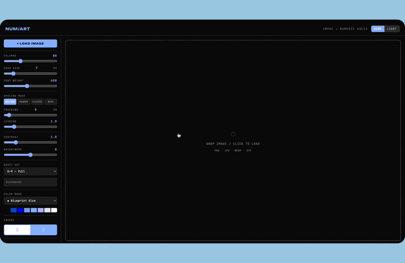Click the hexagon upload icon in the drop zone

pos(233,134)
